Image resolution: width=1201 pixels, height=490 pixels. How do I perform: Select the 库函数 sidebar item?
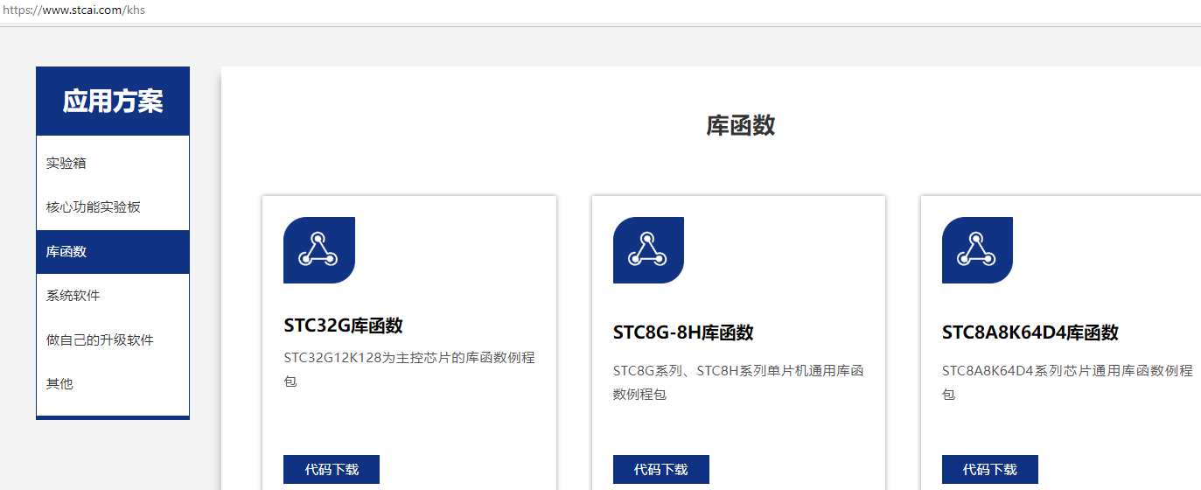coord(113,252)
